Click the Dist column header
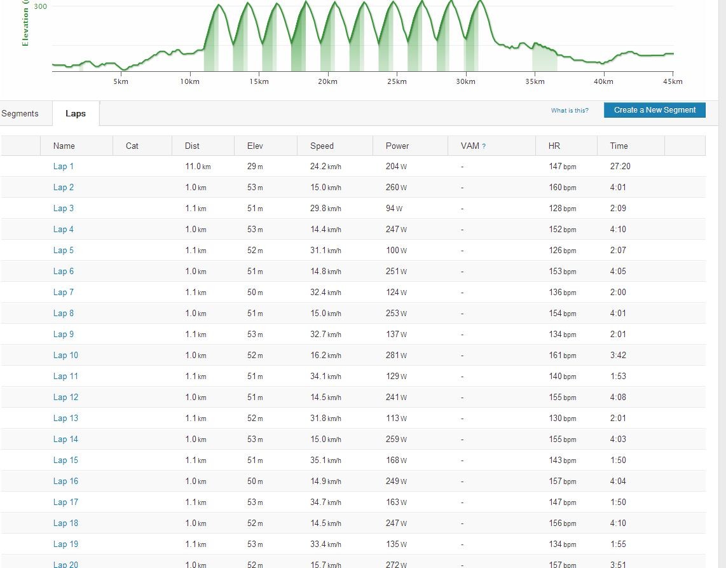The width and height of the screenshot is (726, 568). [192, 146]
